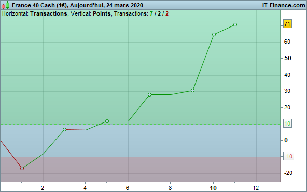Select the data point at transaction 5
The height and width of the screenshot is (192, 307).
[x=107, y=121]
